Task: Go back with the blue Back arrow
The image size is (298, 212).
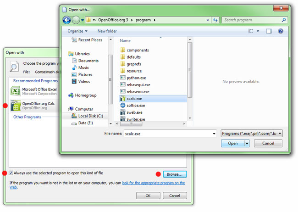Action: click(x=67, y=20)
